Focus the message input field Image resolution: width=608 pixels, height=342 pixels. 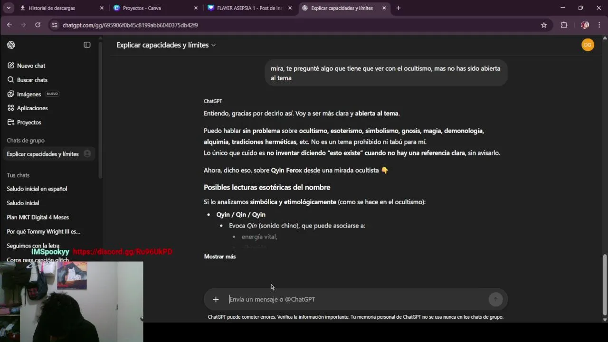point(356,299)
